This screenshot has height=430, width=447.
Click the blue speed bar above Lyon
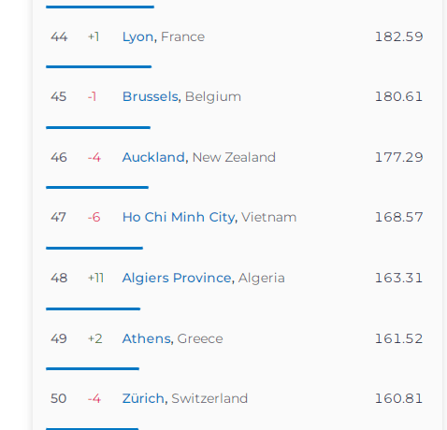click(100, 7)
